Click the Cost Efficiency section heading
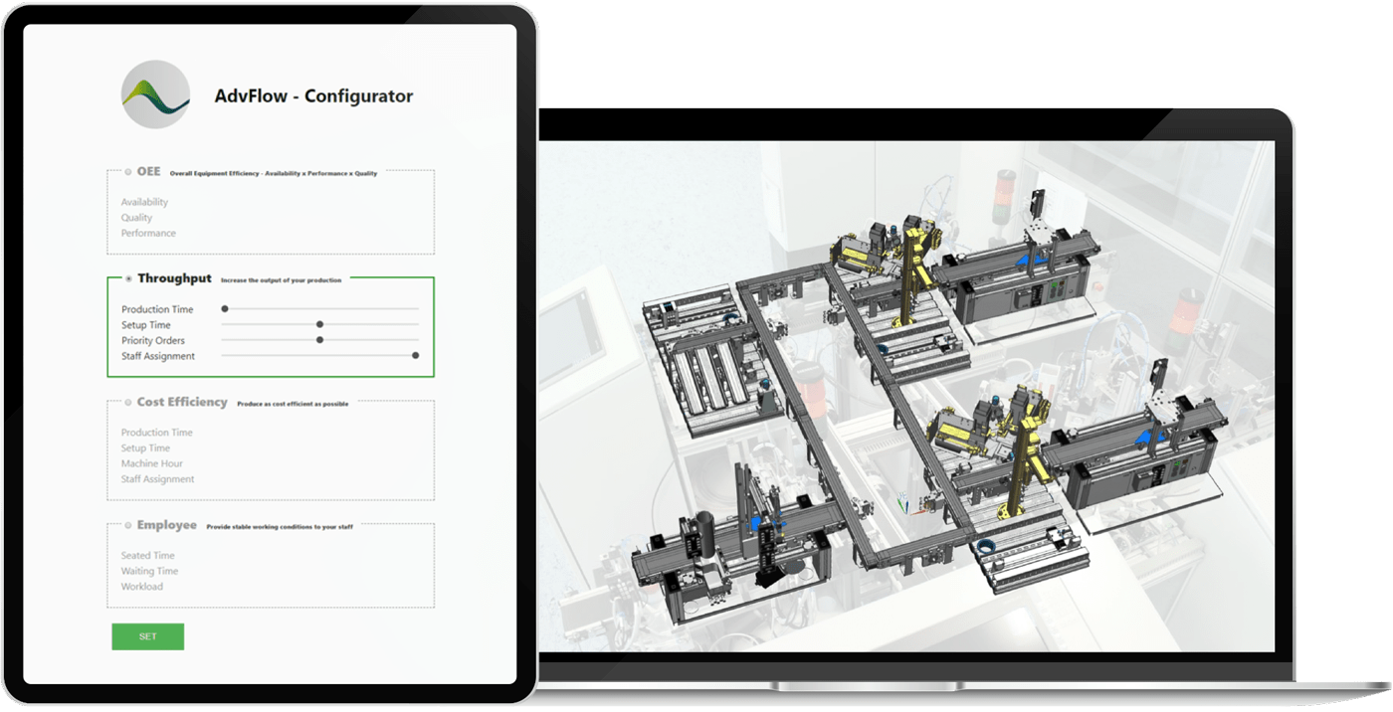 pyautogui.click(x=182, y=402)
